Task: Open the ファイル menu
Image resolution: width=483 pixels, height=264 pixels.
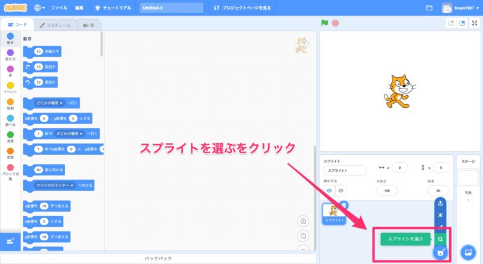Action: [59, 8]
